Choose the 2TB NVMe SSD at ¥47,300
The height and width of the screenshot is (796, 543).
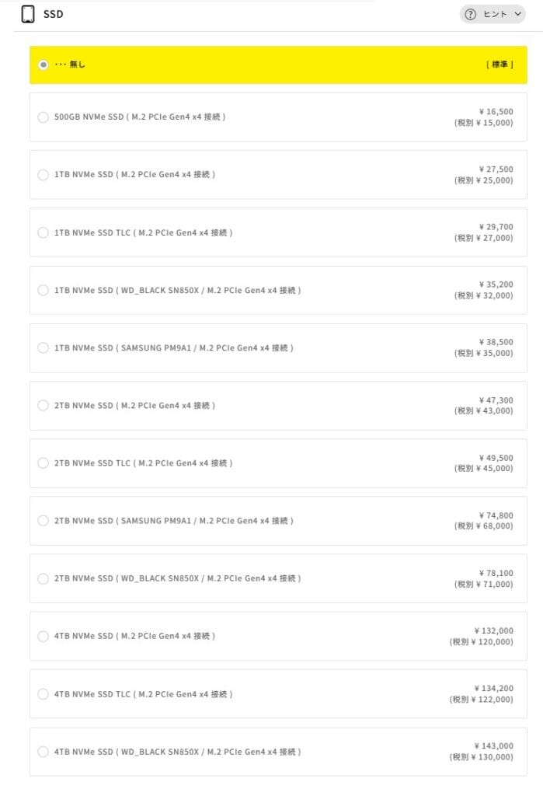tap(43, 406)
